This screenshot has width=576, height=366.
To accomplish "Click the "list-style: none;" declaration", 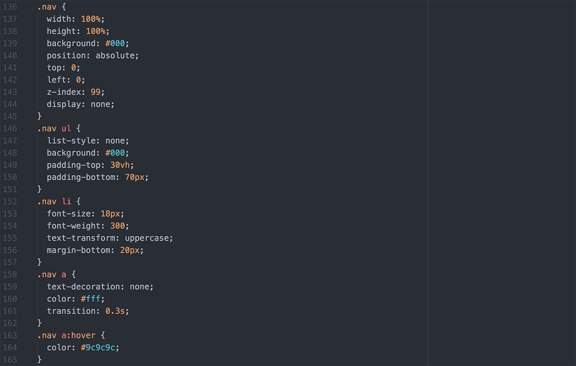I will 88,141.
